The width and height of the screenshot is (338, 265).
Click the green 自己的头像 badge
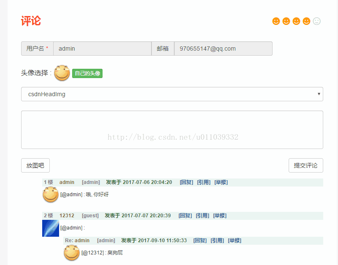coord(87,73)
